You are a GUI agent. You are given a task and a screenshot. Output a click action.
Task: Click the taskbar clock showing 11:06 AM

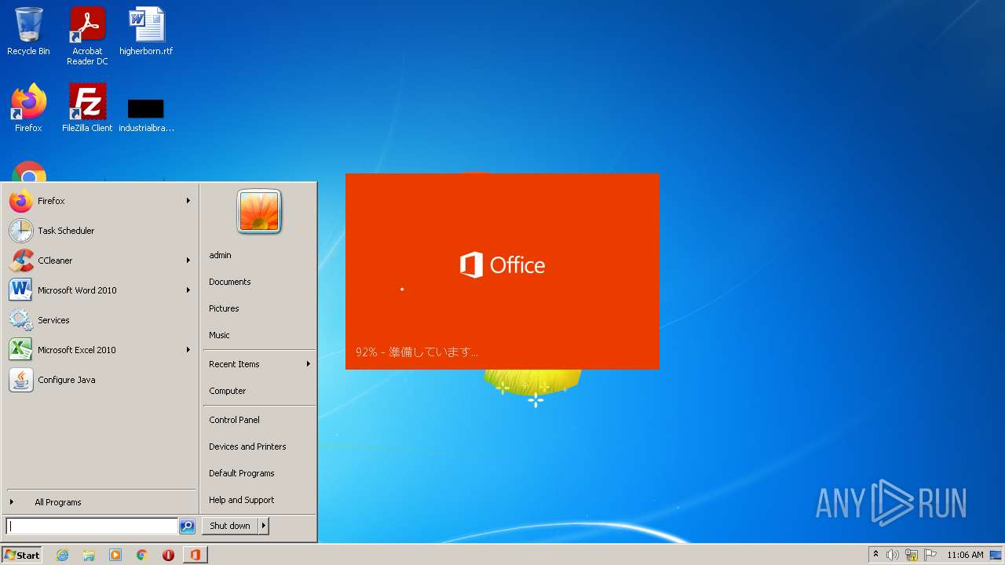(x=965, y=555)
